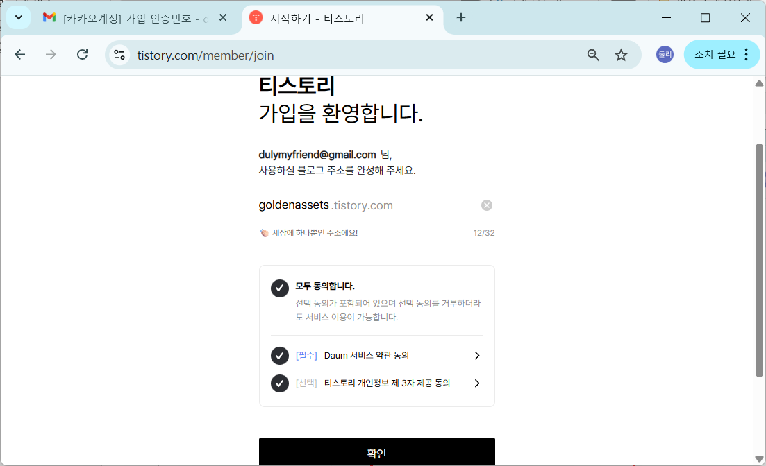Click the 티스토리 개인정보 제 3자 제공 동의 text
The height and width of the screenshot is (466, 766).
tap(387, 383)
